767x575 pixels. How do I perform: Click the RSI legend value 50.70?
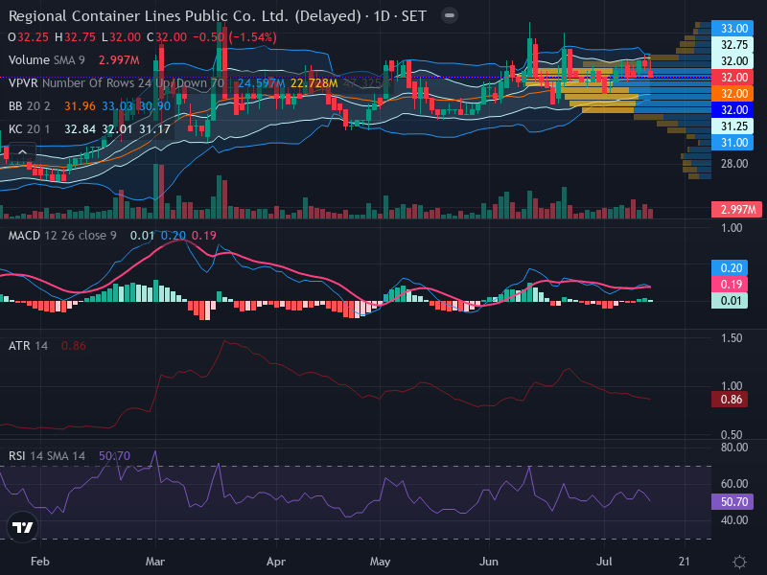114,456
